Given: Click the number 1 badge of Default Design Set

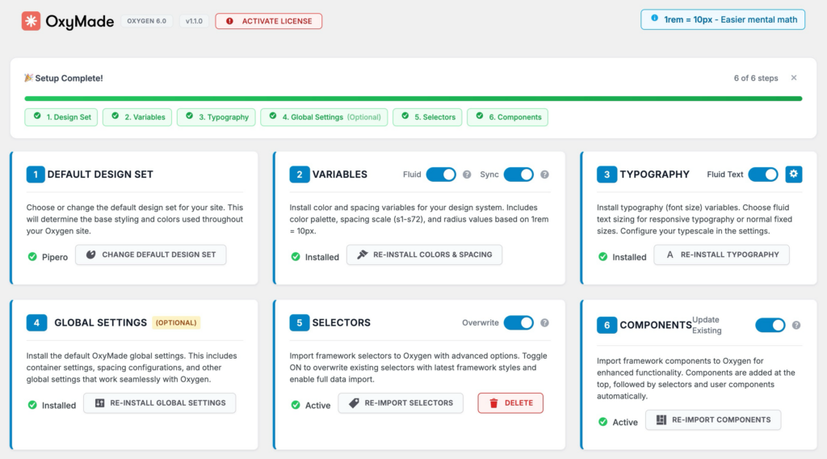Looking at the screenshot, I should (x=36, y=175).
